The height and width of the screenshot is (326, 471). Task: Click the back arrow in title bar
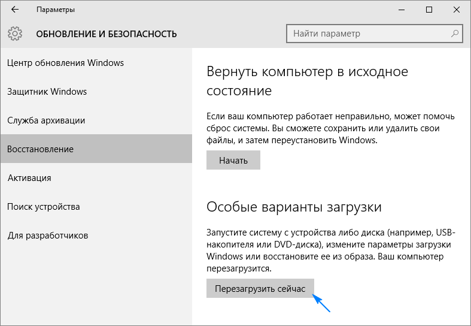coord(14,10)
